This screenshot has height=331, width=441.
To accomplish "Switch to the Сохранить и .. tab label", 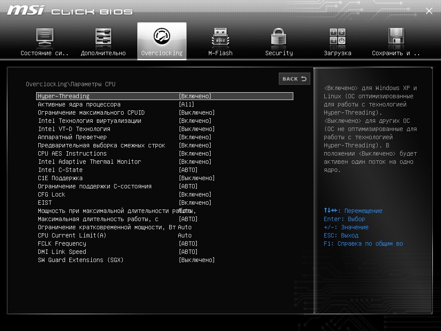I will tap(396, 53).
